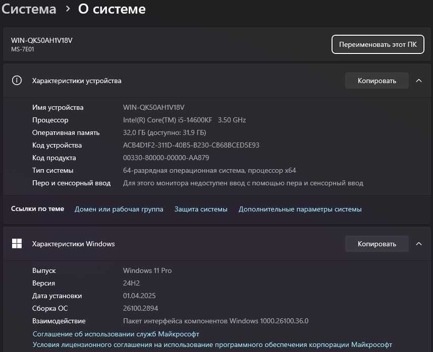Open the Дополнительные параметры системы link
433x352 pixels.
(x=300, y=209)
